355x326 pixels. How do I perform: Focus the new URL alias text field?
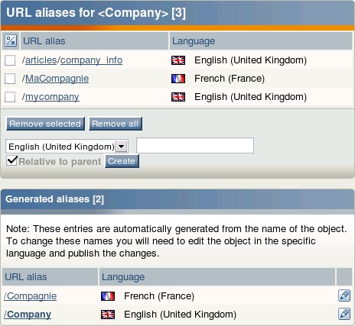(x=195, y=146)
